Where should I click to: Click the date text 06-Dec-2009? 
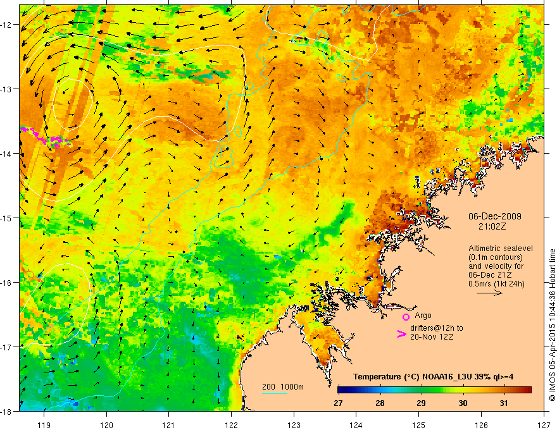click(495, 216)
